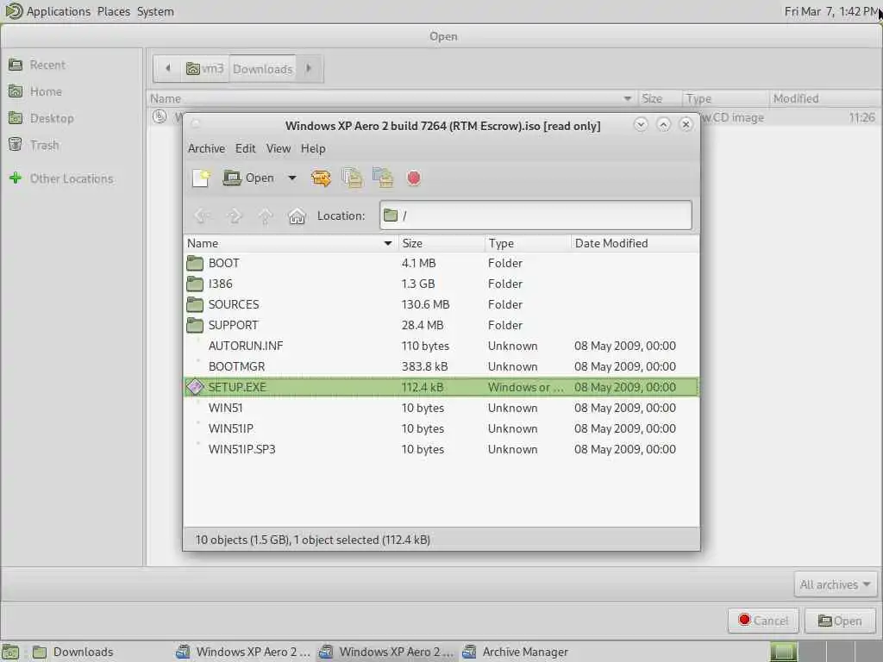883x662 pixels.
Task: Open the Help menu
Action: (x=313, y=148)
